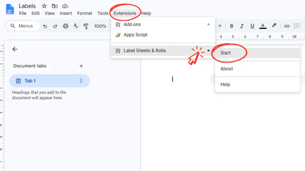Select the Paint format tool
The image size is (305, 171).
point(86,26)
